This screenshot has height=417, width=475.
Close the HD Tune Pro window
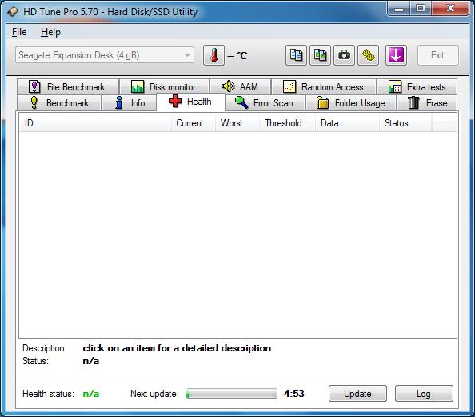[x=450, y=9]
